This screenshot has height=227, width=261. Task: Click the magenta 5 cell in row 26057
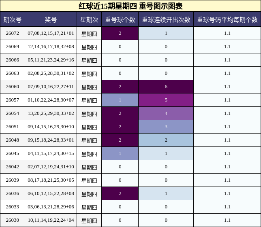click(166, 100)
